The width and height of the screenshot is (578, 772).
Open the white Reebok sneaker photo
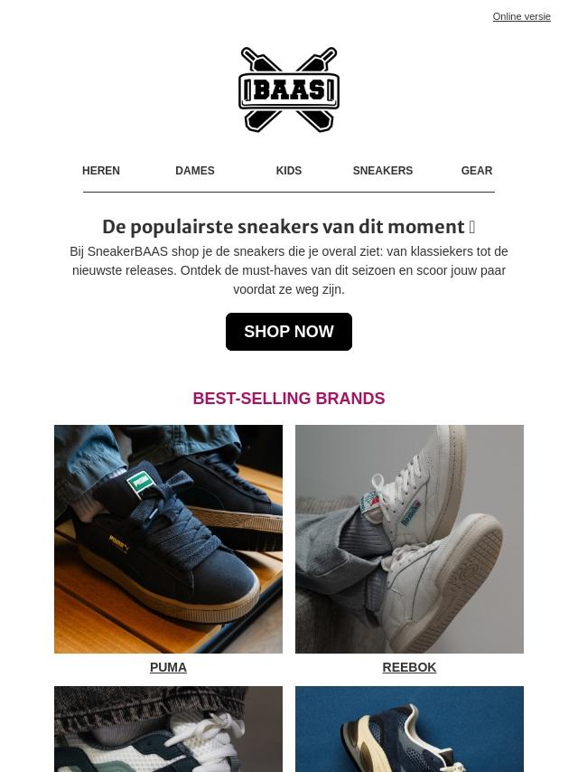pos(409,539)
